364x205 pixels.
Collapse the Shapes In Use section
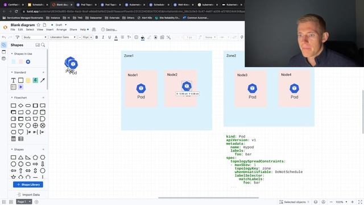click(12, 54)
